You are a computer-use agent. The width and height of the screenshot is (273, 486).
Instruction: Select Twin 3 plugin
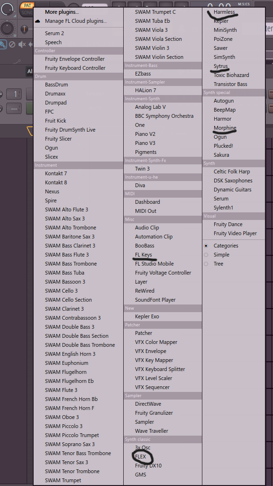[x=142, y=169]
